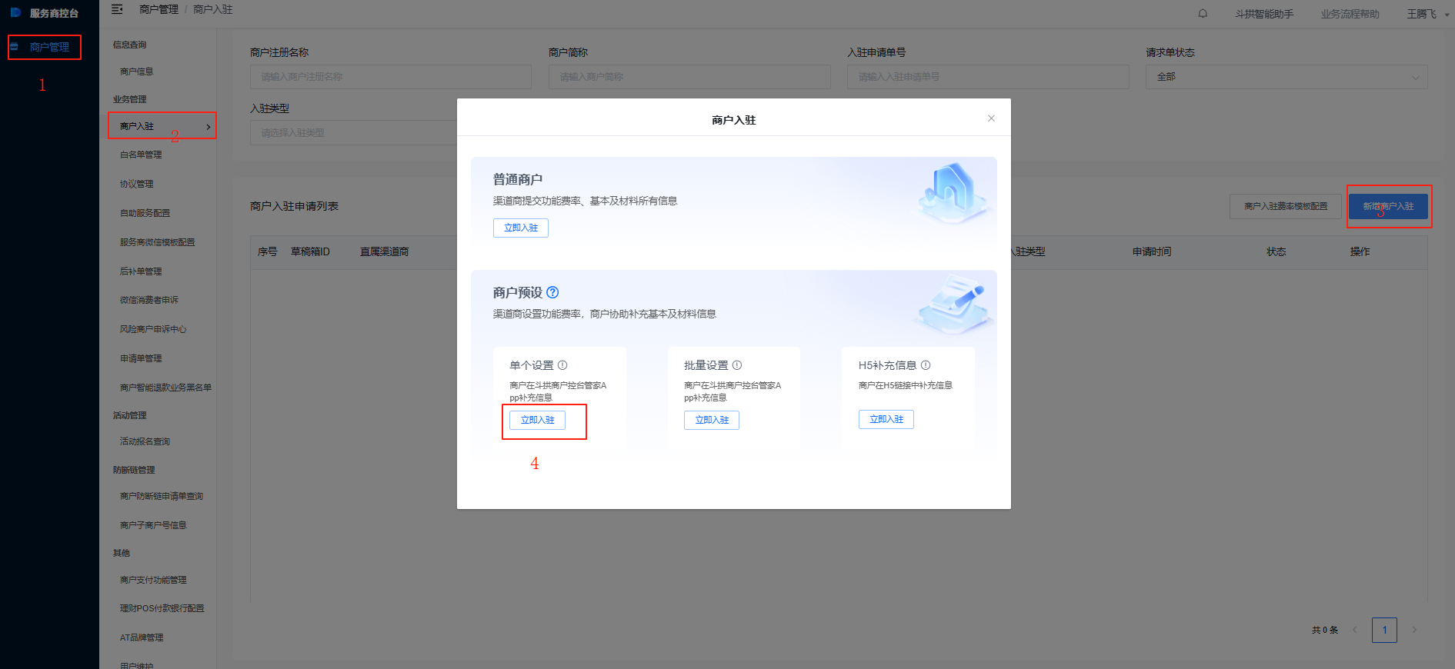Screen dimensions: 1455x669
Task: Click the 防断链管理 section label
Action: coord(134,470)
